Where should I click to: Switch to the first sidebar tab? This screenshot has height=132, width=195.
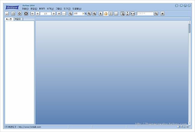tap(9, 19)
